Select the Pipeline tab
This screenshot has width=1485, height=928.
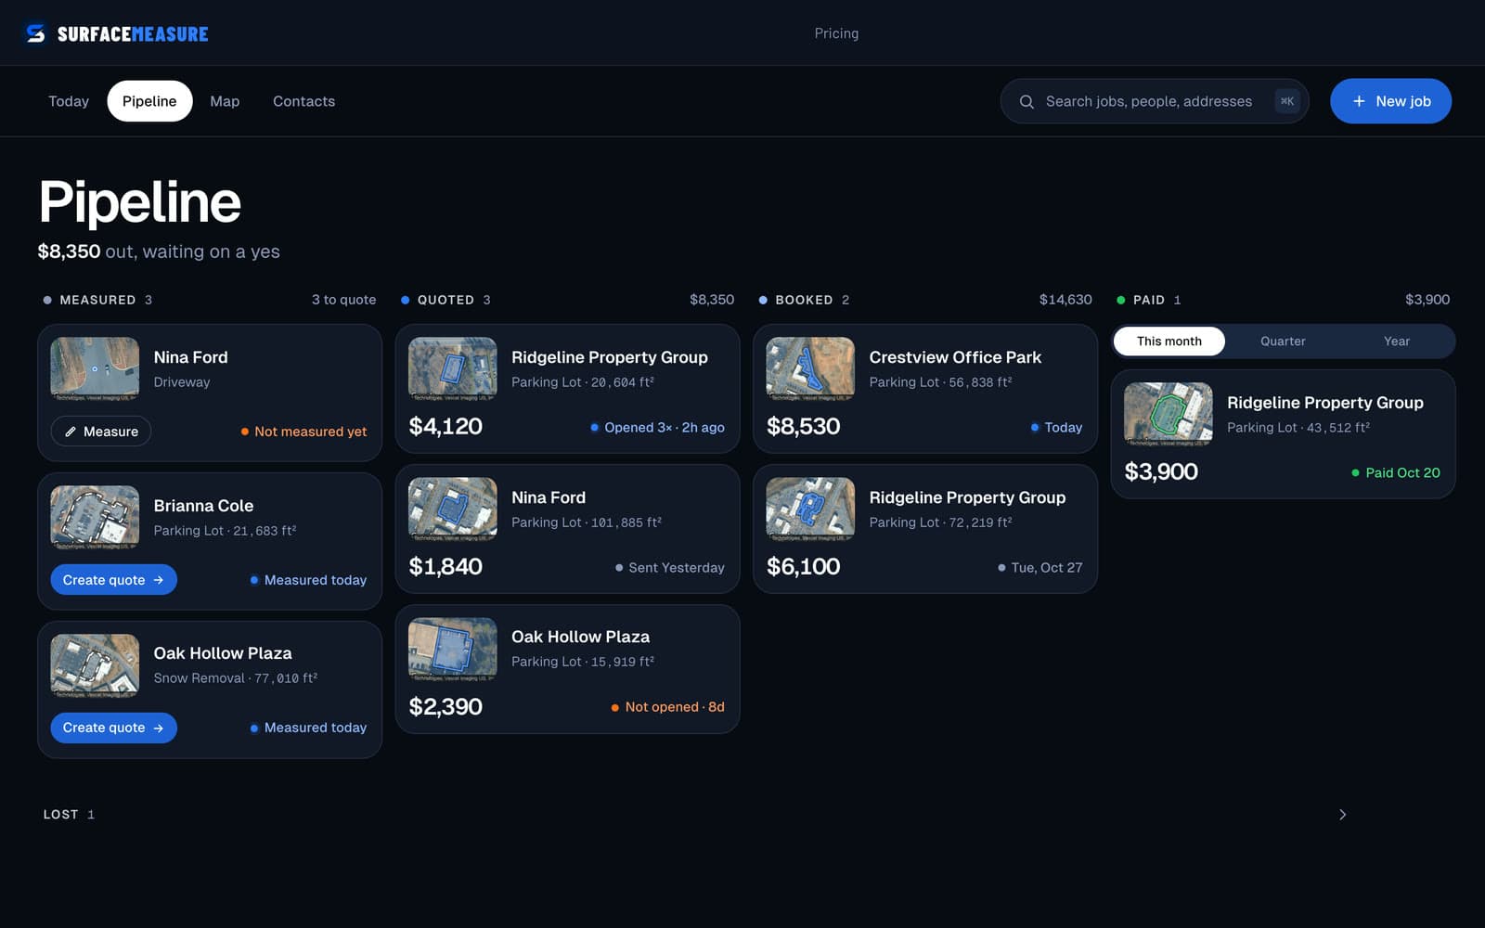[x=149, y=101]
